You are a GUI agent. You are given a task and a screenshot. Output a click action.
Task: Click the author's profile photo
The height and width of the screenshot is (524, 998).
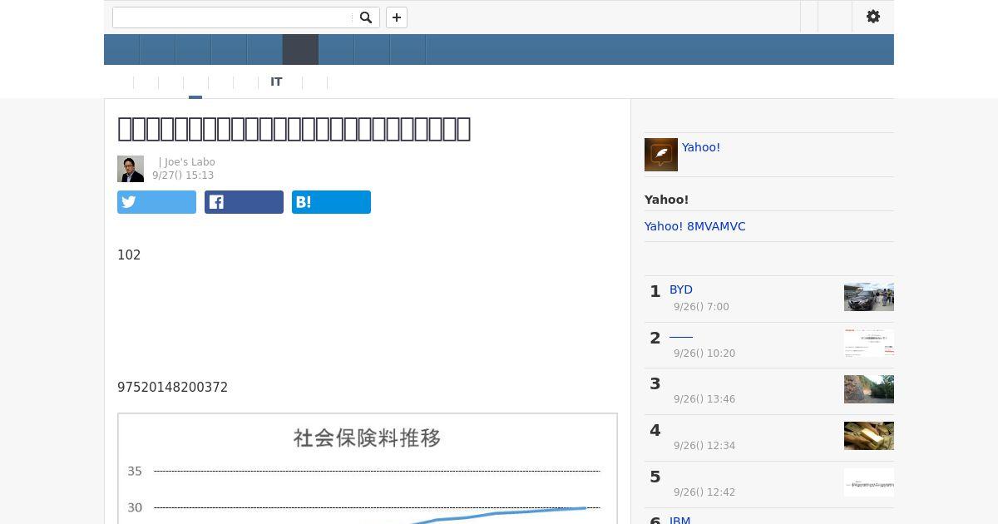pos(131,169)
